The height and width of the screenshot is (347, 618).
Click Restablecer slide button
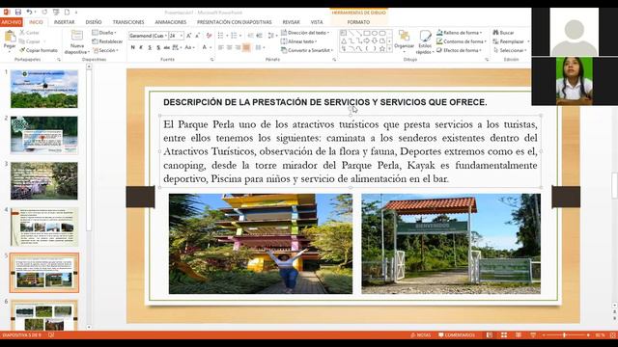[x=107, y=41]
